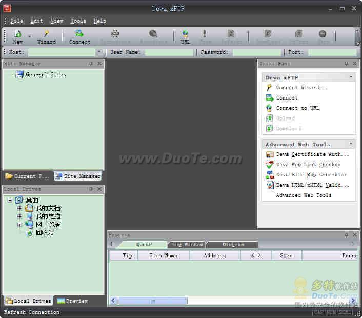Click into the Host input field
Viewport: 362px width, 318px height.
62,52
